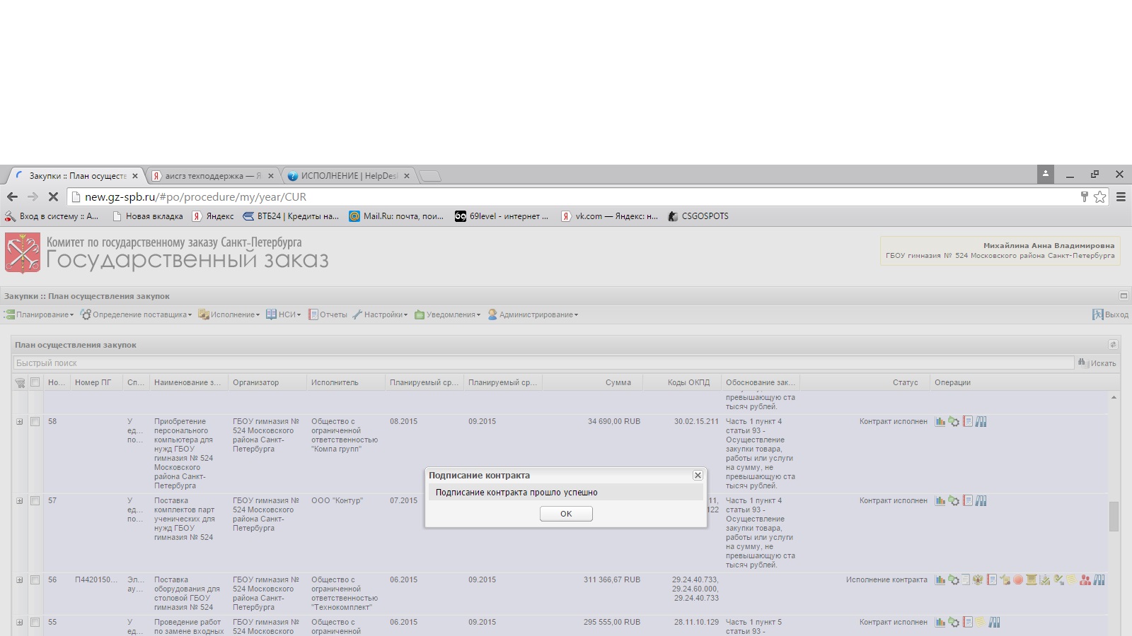Tick the select-all checkbox in table header
This screenshot has height=636, width=1132.
[x=35, y=382]
